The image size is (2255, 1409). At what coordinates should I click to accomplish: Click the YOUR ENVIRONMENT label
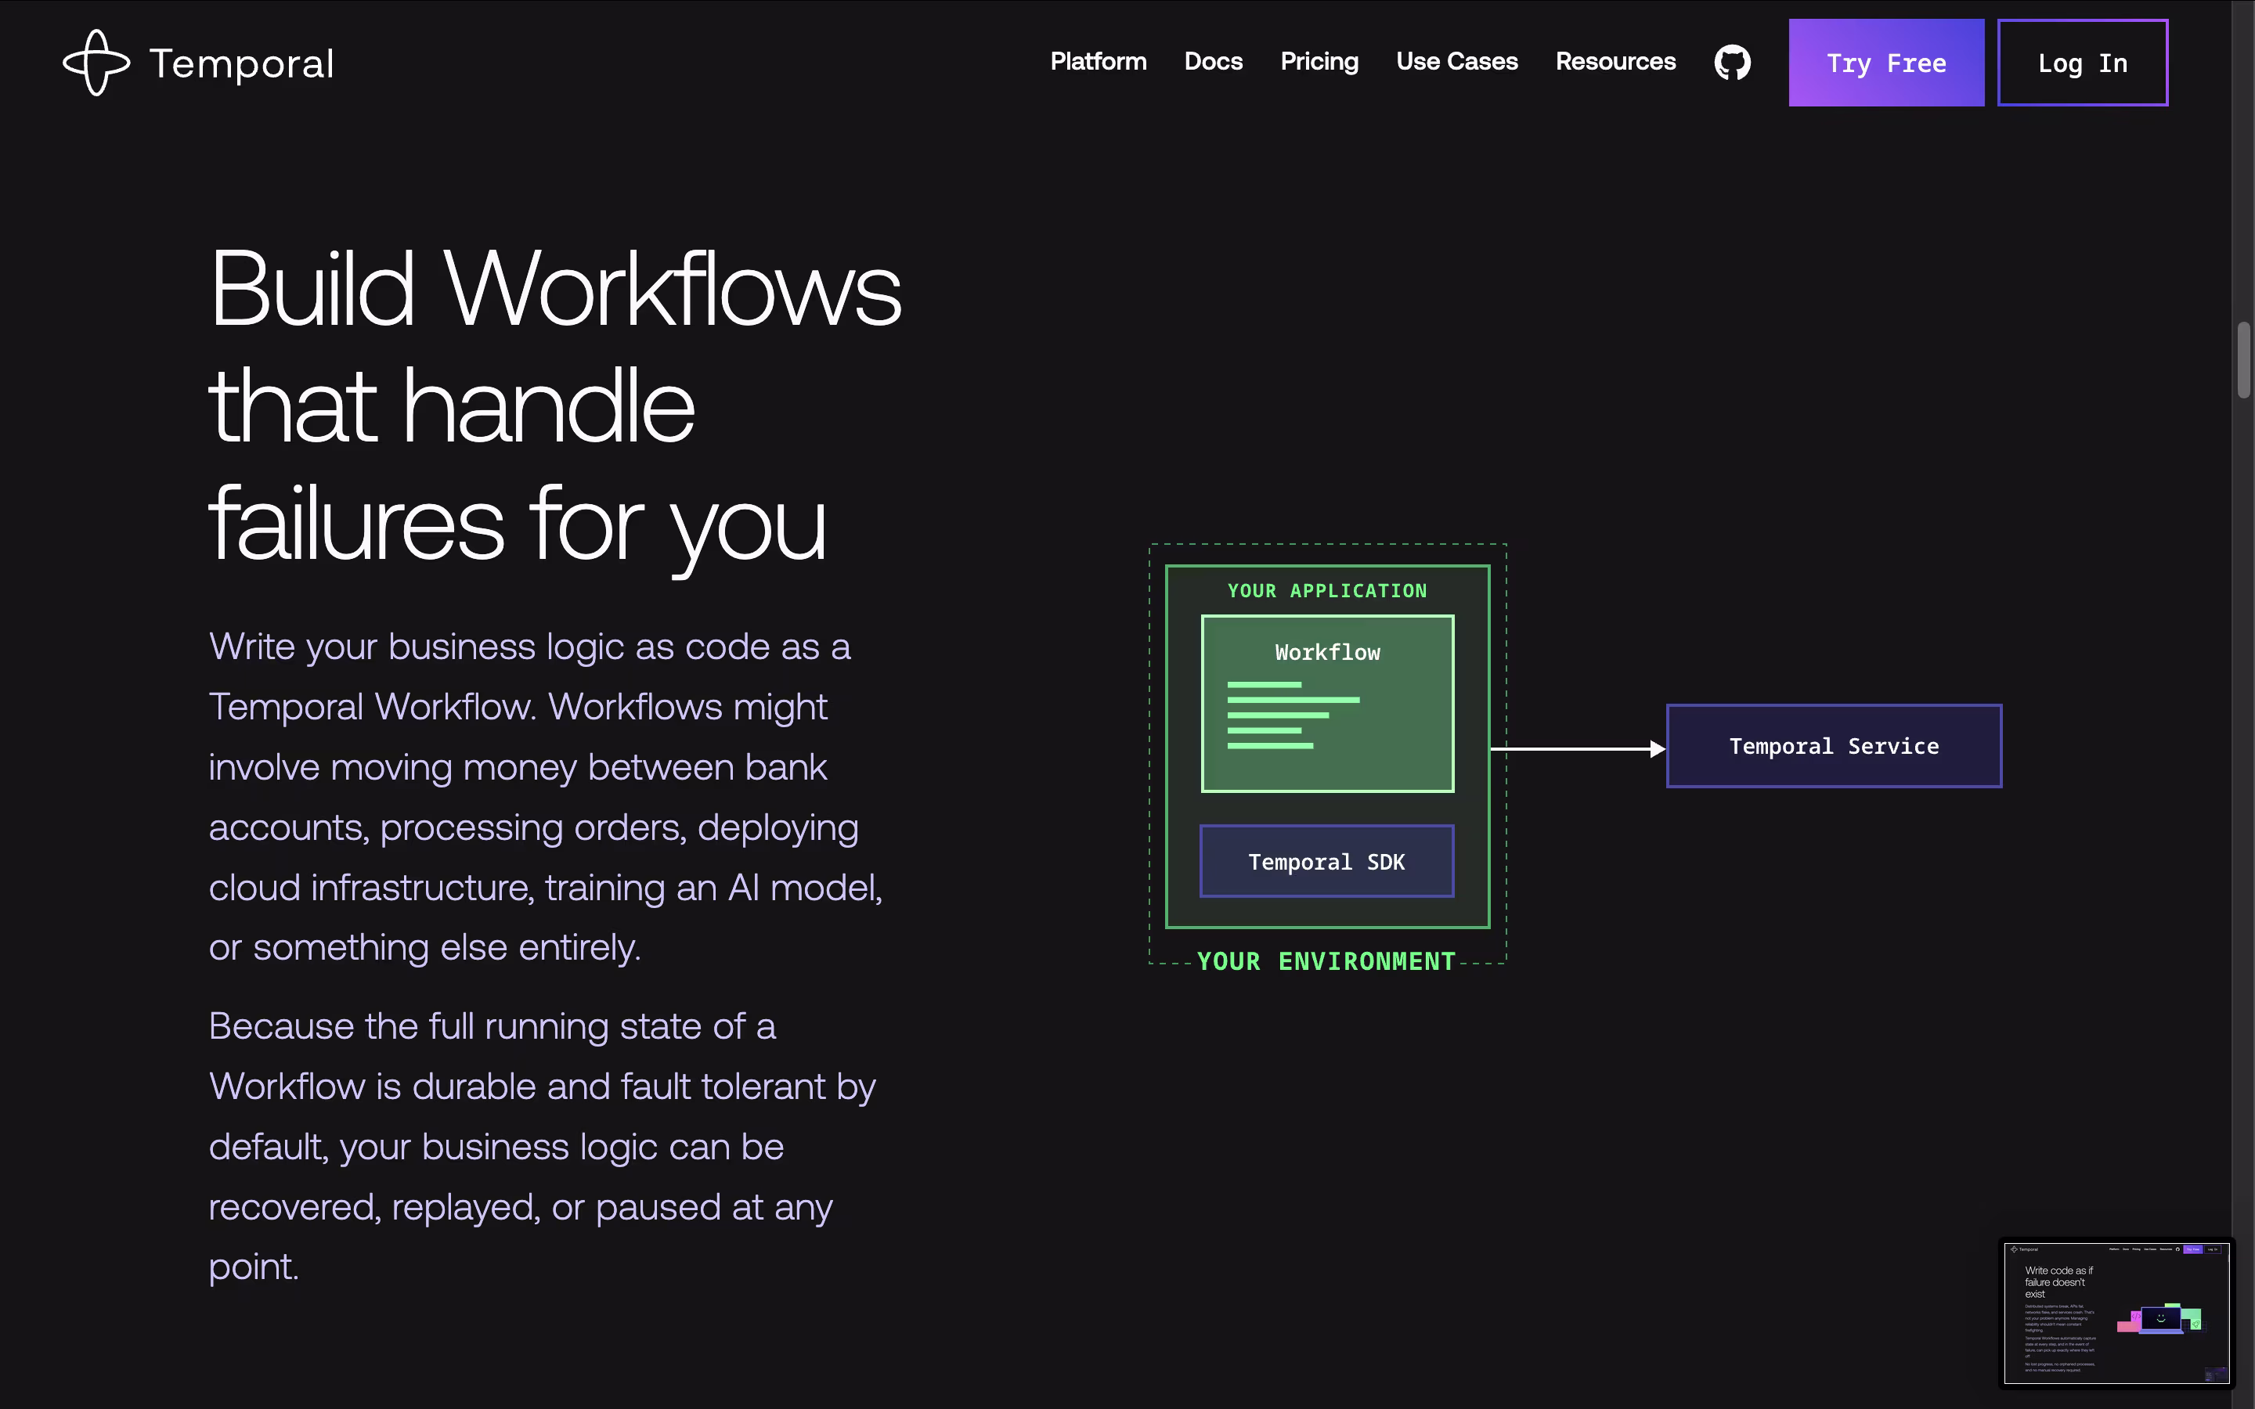click(x=1326, y=962)
